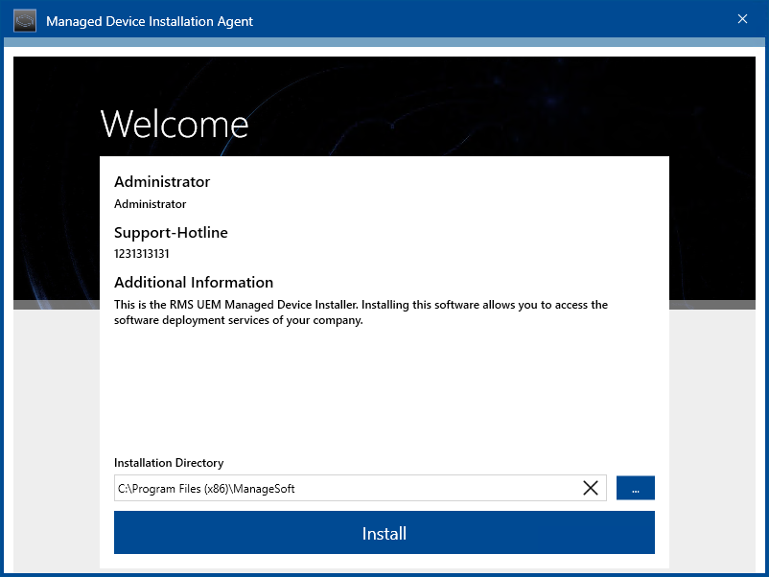Image resolution: width=769 pixels, height=577 pixels.
Task: Open the folder browse dialog with the ellipsis button
Action: pos(635,488)
